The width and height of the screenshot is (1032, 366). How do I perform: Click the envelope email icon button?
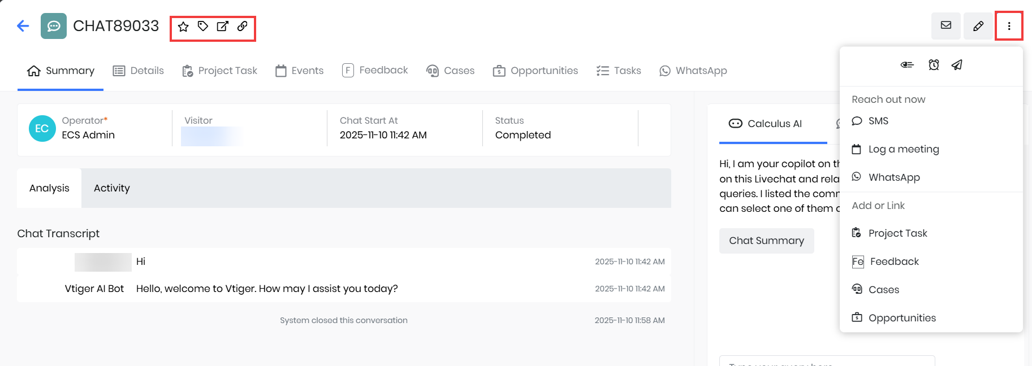tap(946, 25)
